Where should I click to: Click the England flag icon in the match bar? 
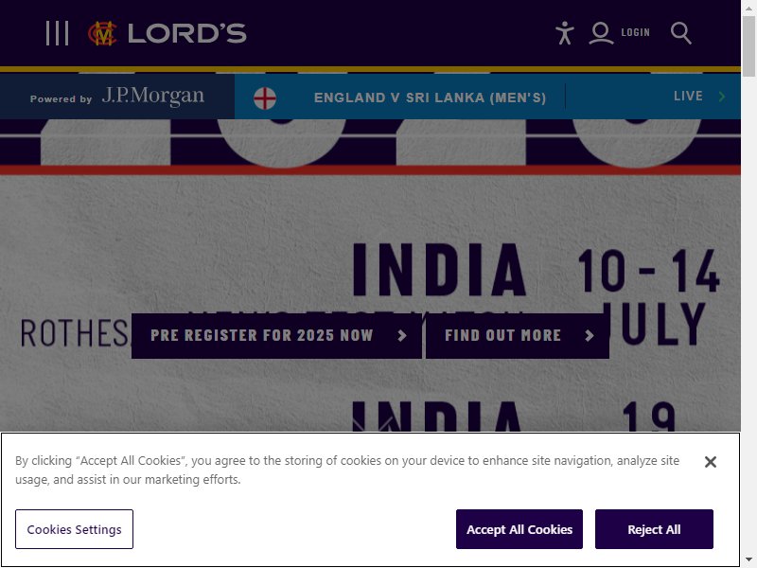pos(265,98)
